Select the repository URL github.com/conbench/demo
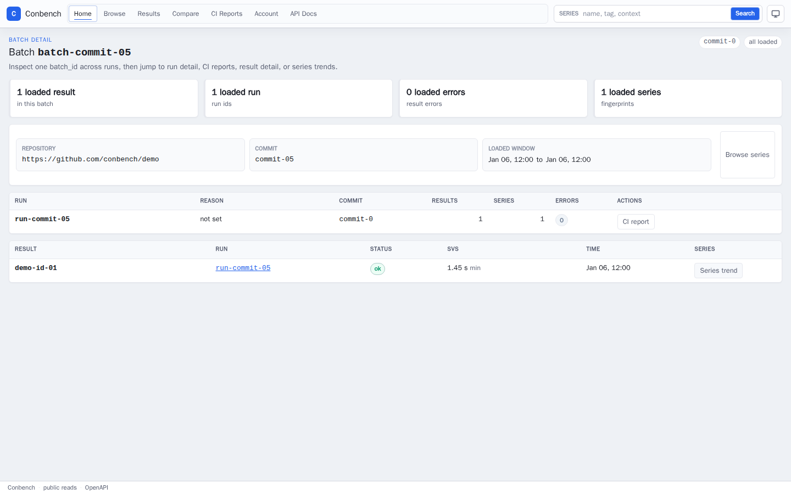The width and height of the screenshot is (791, 494). (91, 159)
